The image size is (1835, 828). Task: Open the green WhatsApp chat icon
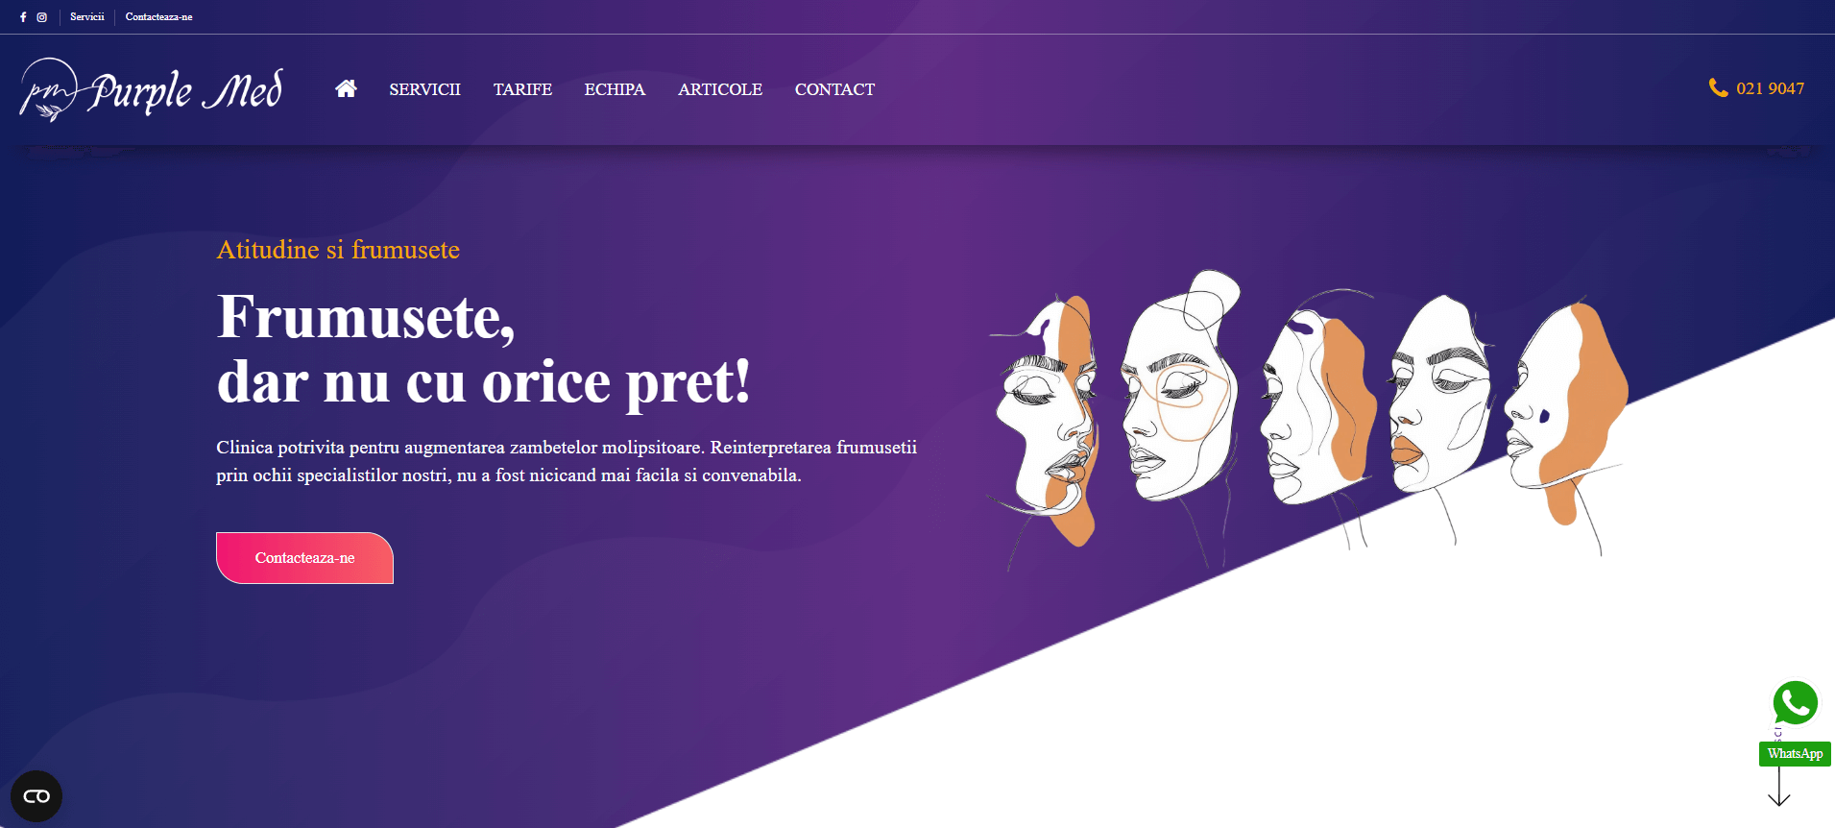[x=1795, y=703]
